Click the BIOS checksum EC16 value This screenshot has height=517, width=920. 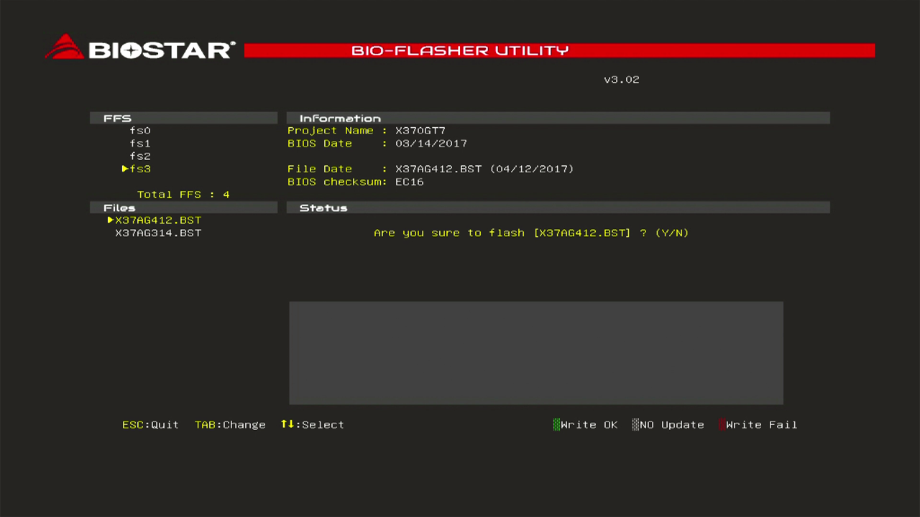410,182
